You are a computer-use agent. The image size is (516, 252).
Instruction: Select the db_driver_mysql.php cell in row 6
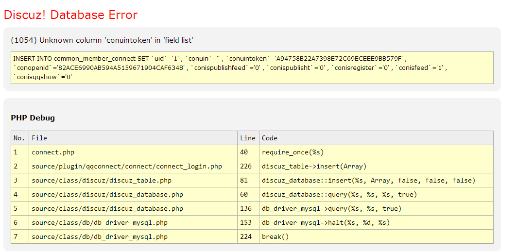133,223
